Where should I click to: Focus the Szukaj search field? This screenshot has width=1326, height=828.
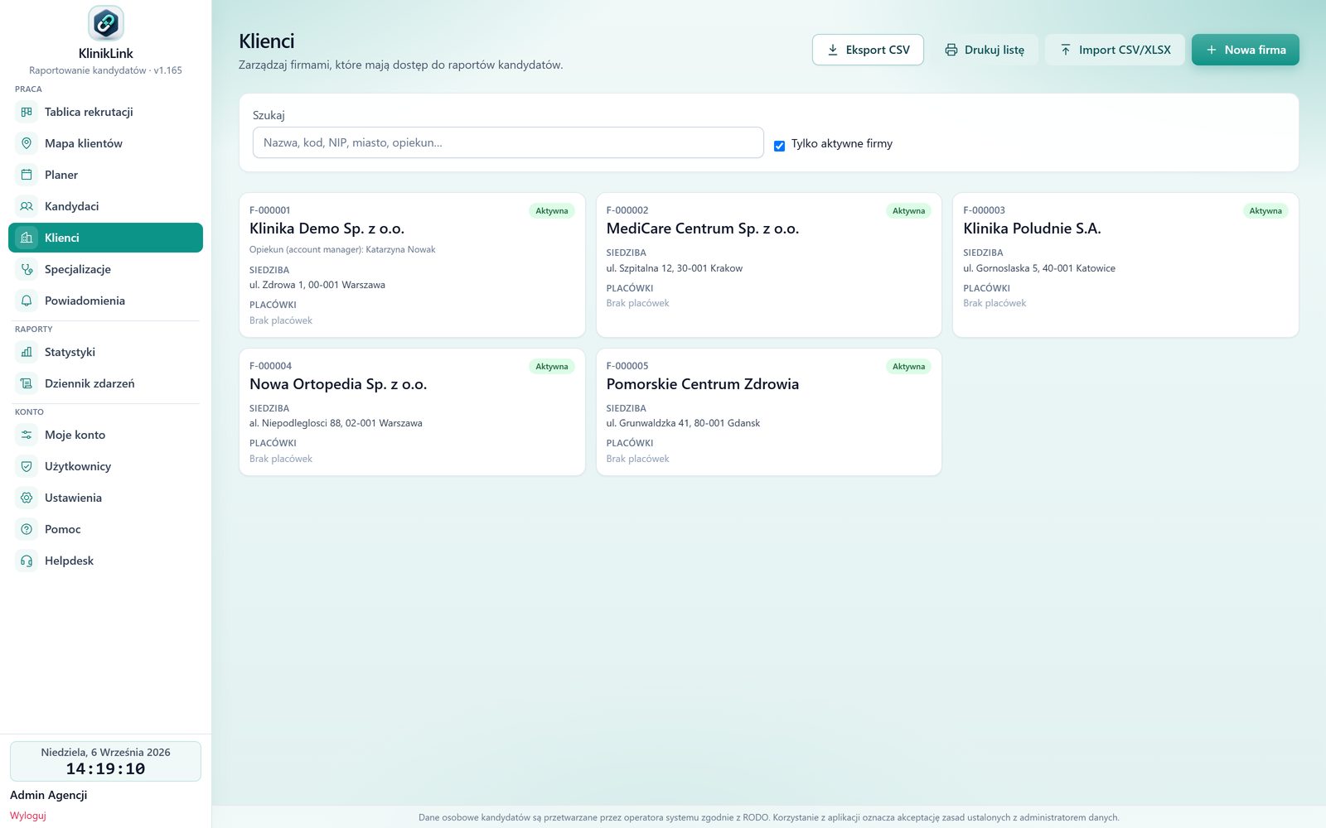[508, 142]
